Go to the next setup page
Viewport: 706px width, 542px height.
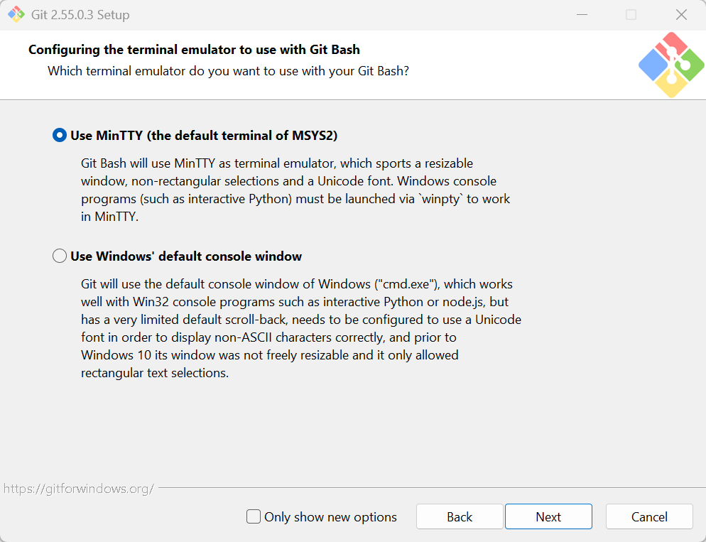pyautogui.click(x=548, y=516)
